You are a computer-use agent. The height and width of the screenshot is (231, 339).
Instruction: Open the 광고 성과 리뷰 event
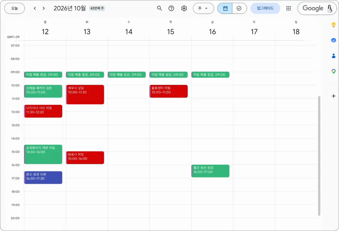click(x=43, y=178)
